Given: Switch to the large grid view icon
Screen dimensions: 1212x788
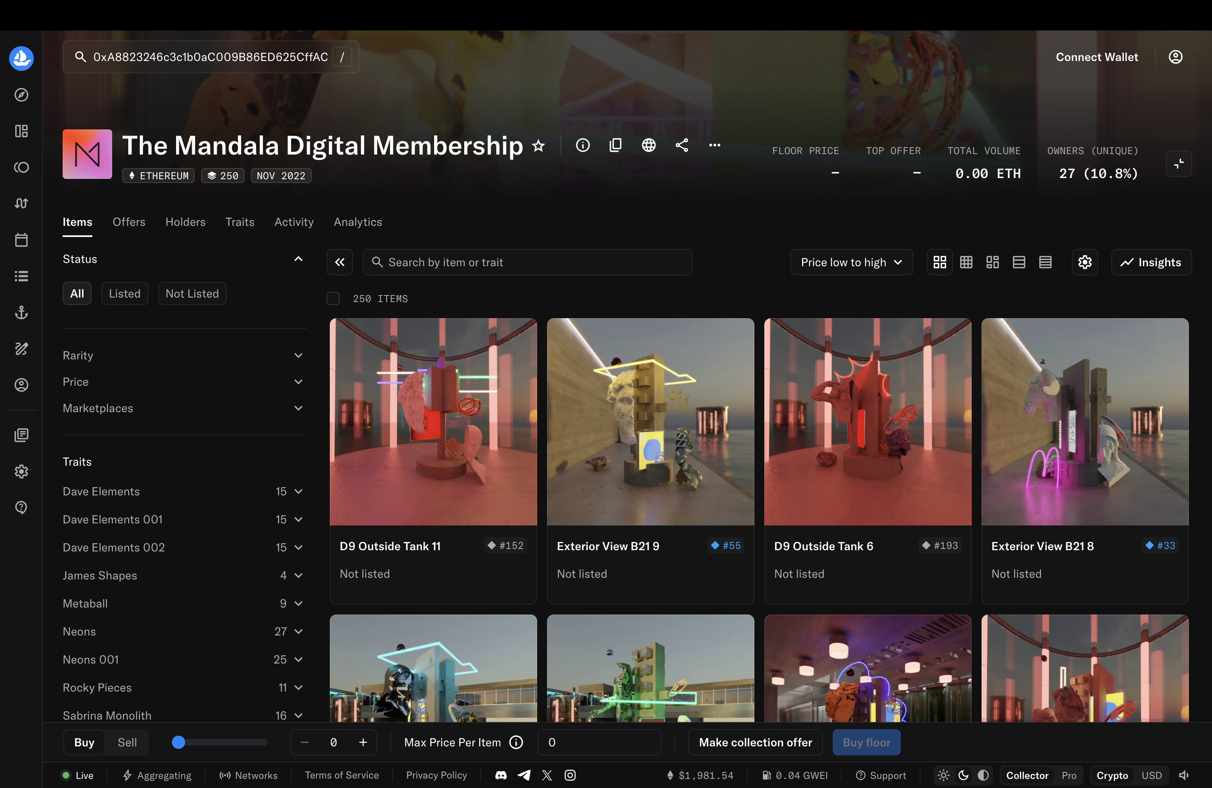Looking at the screenshot, I should coord(940,262).
